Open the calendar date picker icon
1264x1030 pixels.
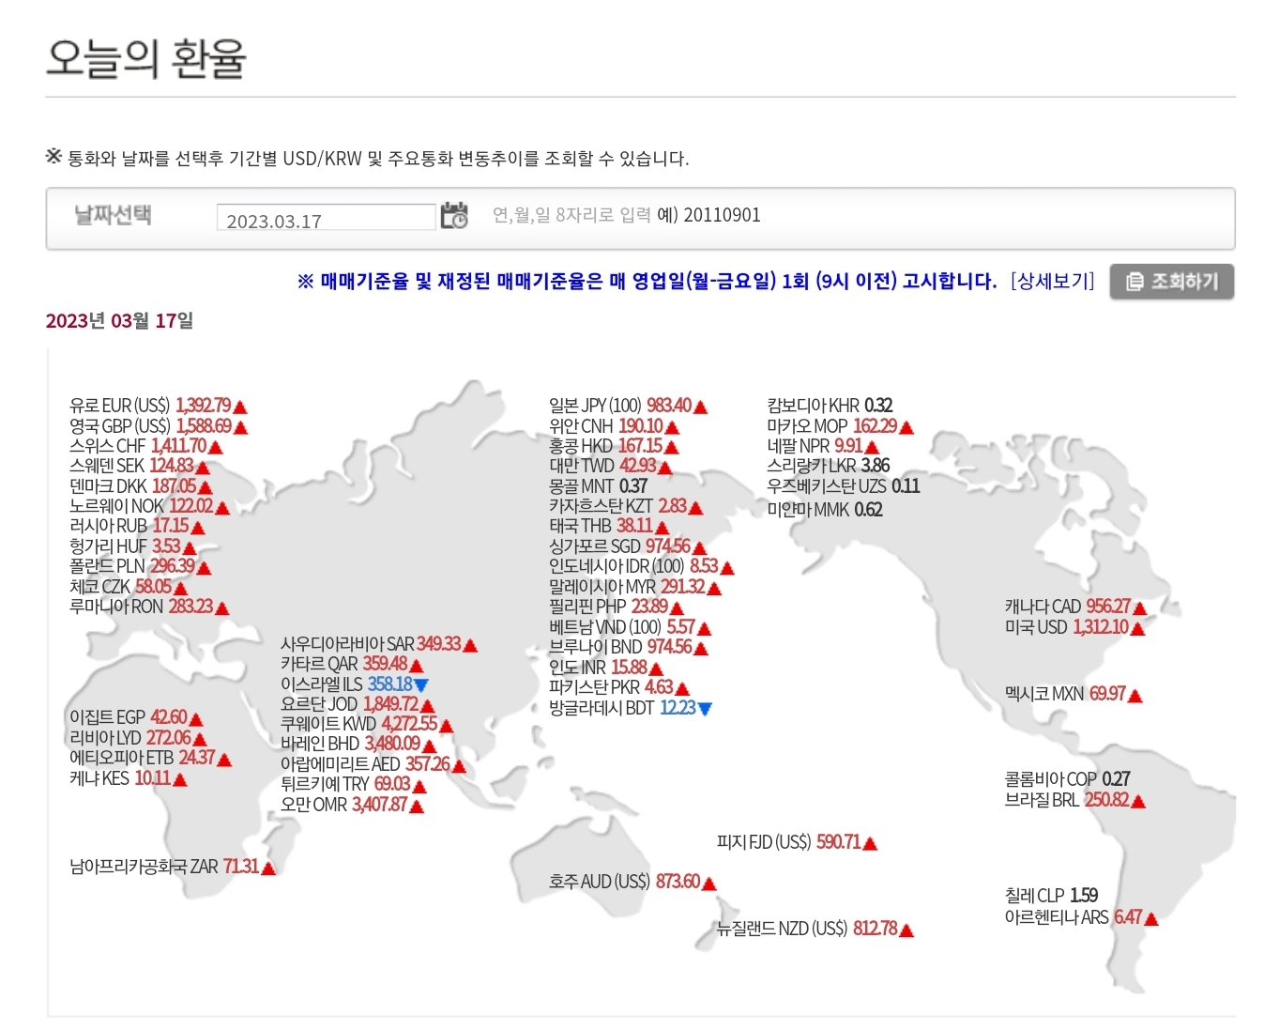pyautogui.click(x=454, y=216)
